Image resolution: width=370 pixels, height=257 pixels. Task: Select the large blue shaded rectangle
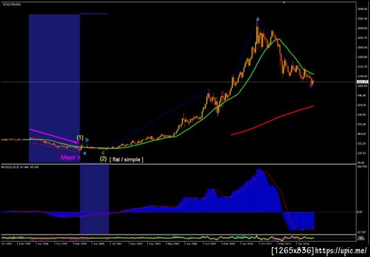54,88
